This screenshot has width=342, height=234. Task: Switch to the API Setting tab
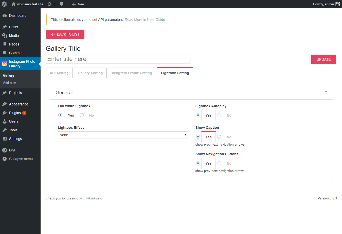pos(59,73)
